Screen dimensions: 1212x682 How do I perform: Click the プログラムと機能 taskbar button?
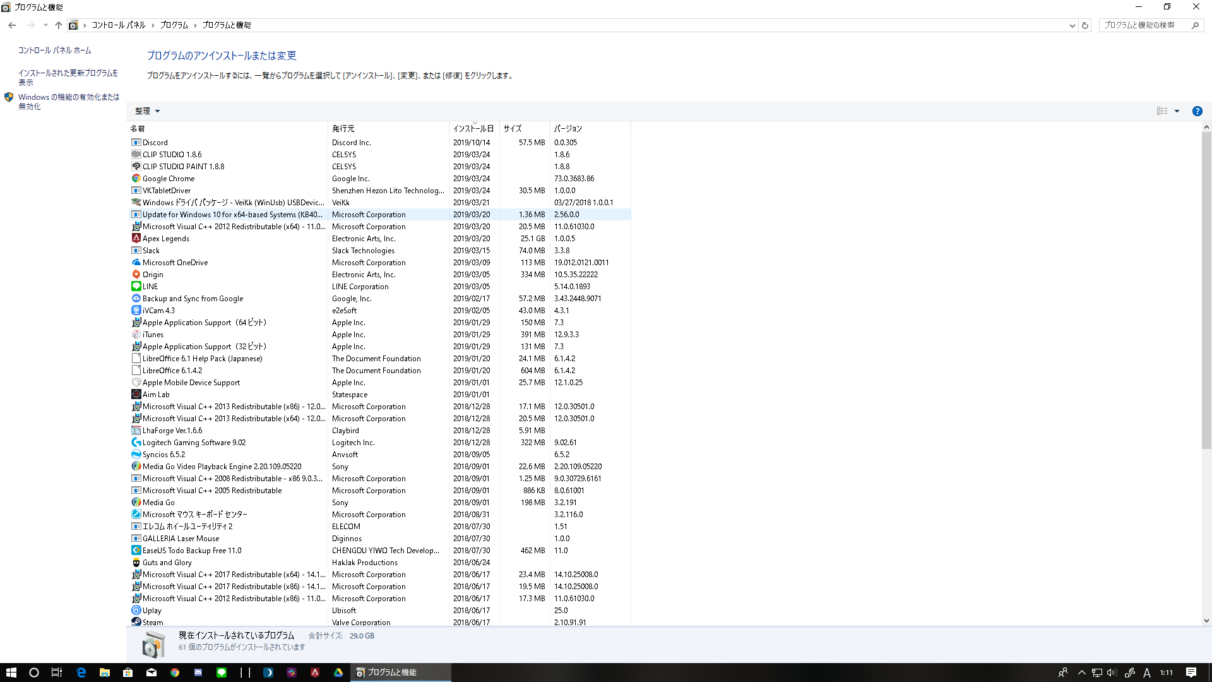(x=401, y=673)
